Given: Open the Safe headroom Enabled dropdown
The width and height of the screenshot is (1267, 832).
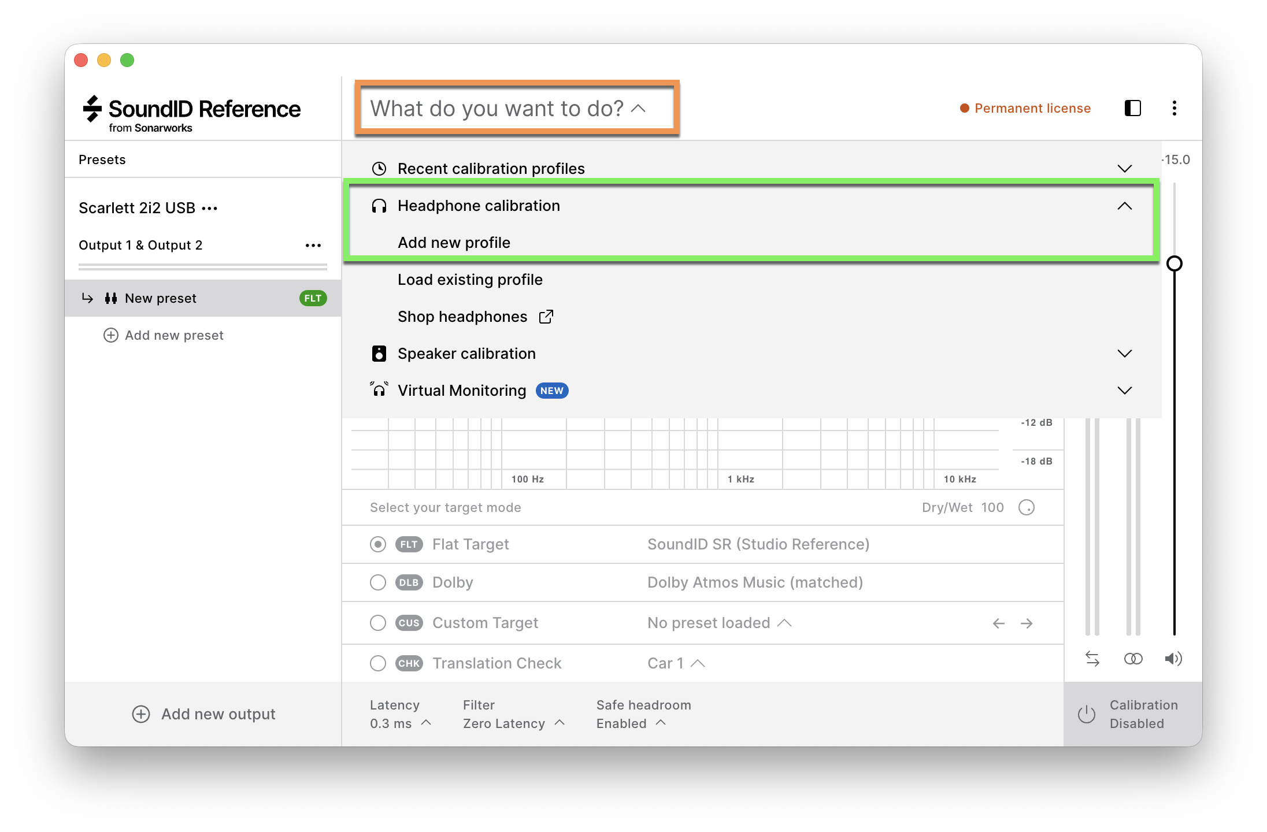Looking at the screenshot, I should (x=631, y=723).
